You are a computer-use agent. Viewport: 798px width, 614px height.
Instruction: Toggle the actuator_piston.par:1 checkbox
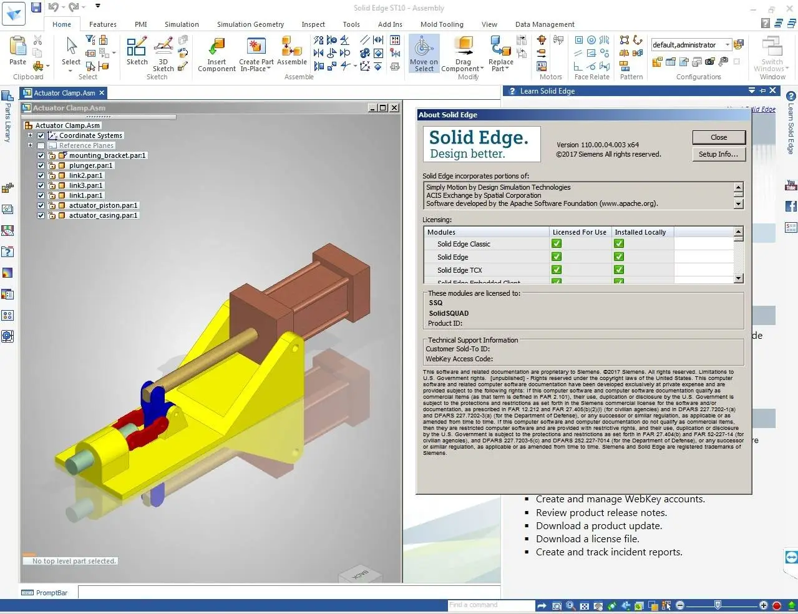pyautogui.click(x=41, y=205)
